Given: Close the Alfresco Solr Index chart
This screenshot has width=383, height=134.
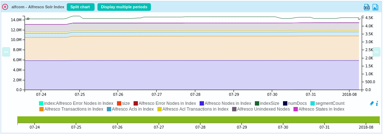Looking at the screenshot, I should [5, 7].
